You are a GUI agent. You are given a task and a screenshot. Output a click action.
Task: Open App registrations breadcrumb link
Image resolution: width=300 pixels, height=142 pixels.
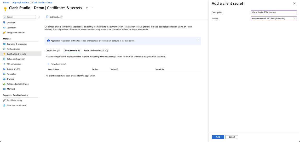click(x=21, y=3)
